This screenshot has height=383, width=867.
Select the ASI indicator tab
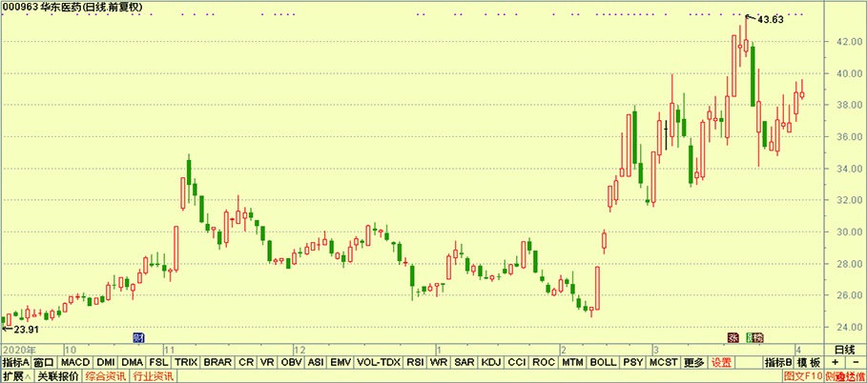[317, 363]
